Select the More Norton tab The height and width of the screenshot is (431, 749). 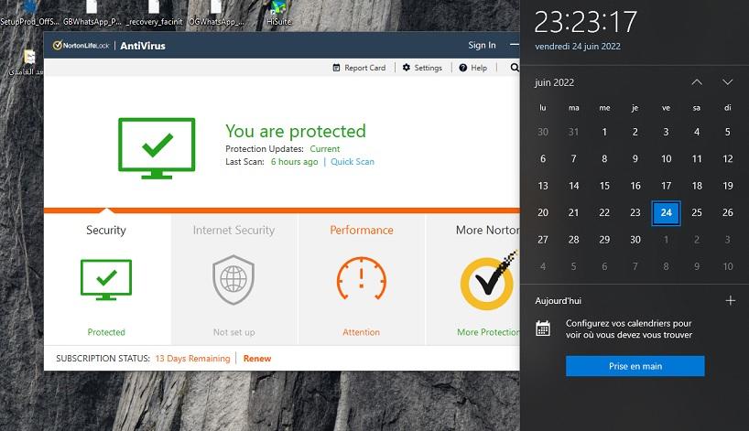(x=472, y=279)
